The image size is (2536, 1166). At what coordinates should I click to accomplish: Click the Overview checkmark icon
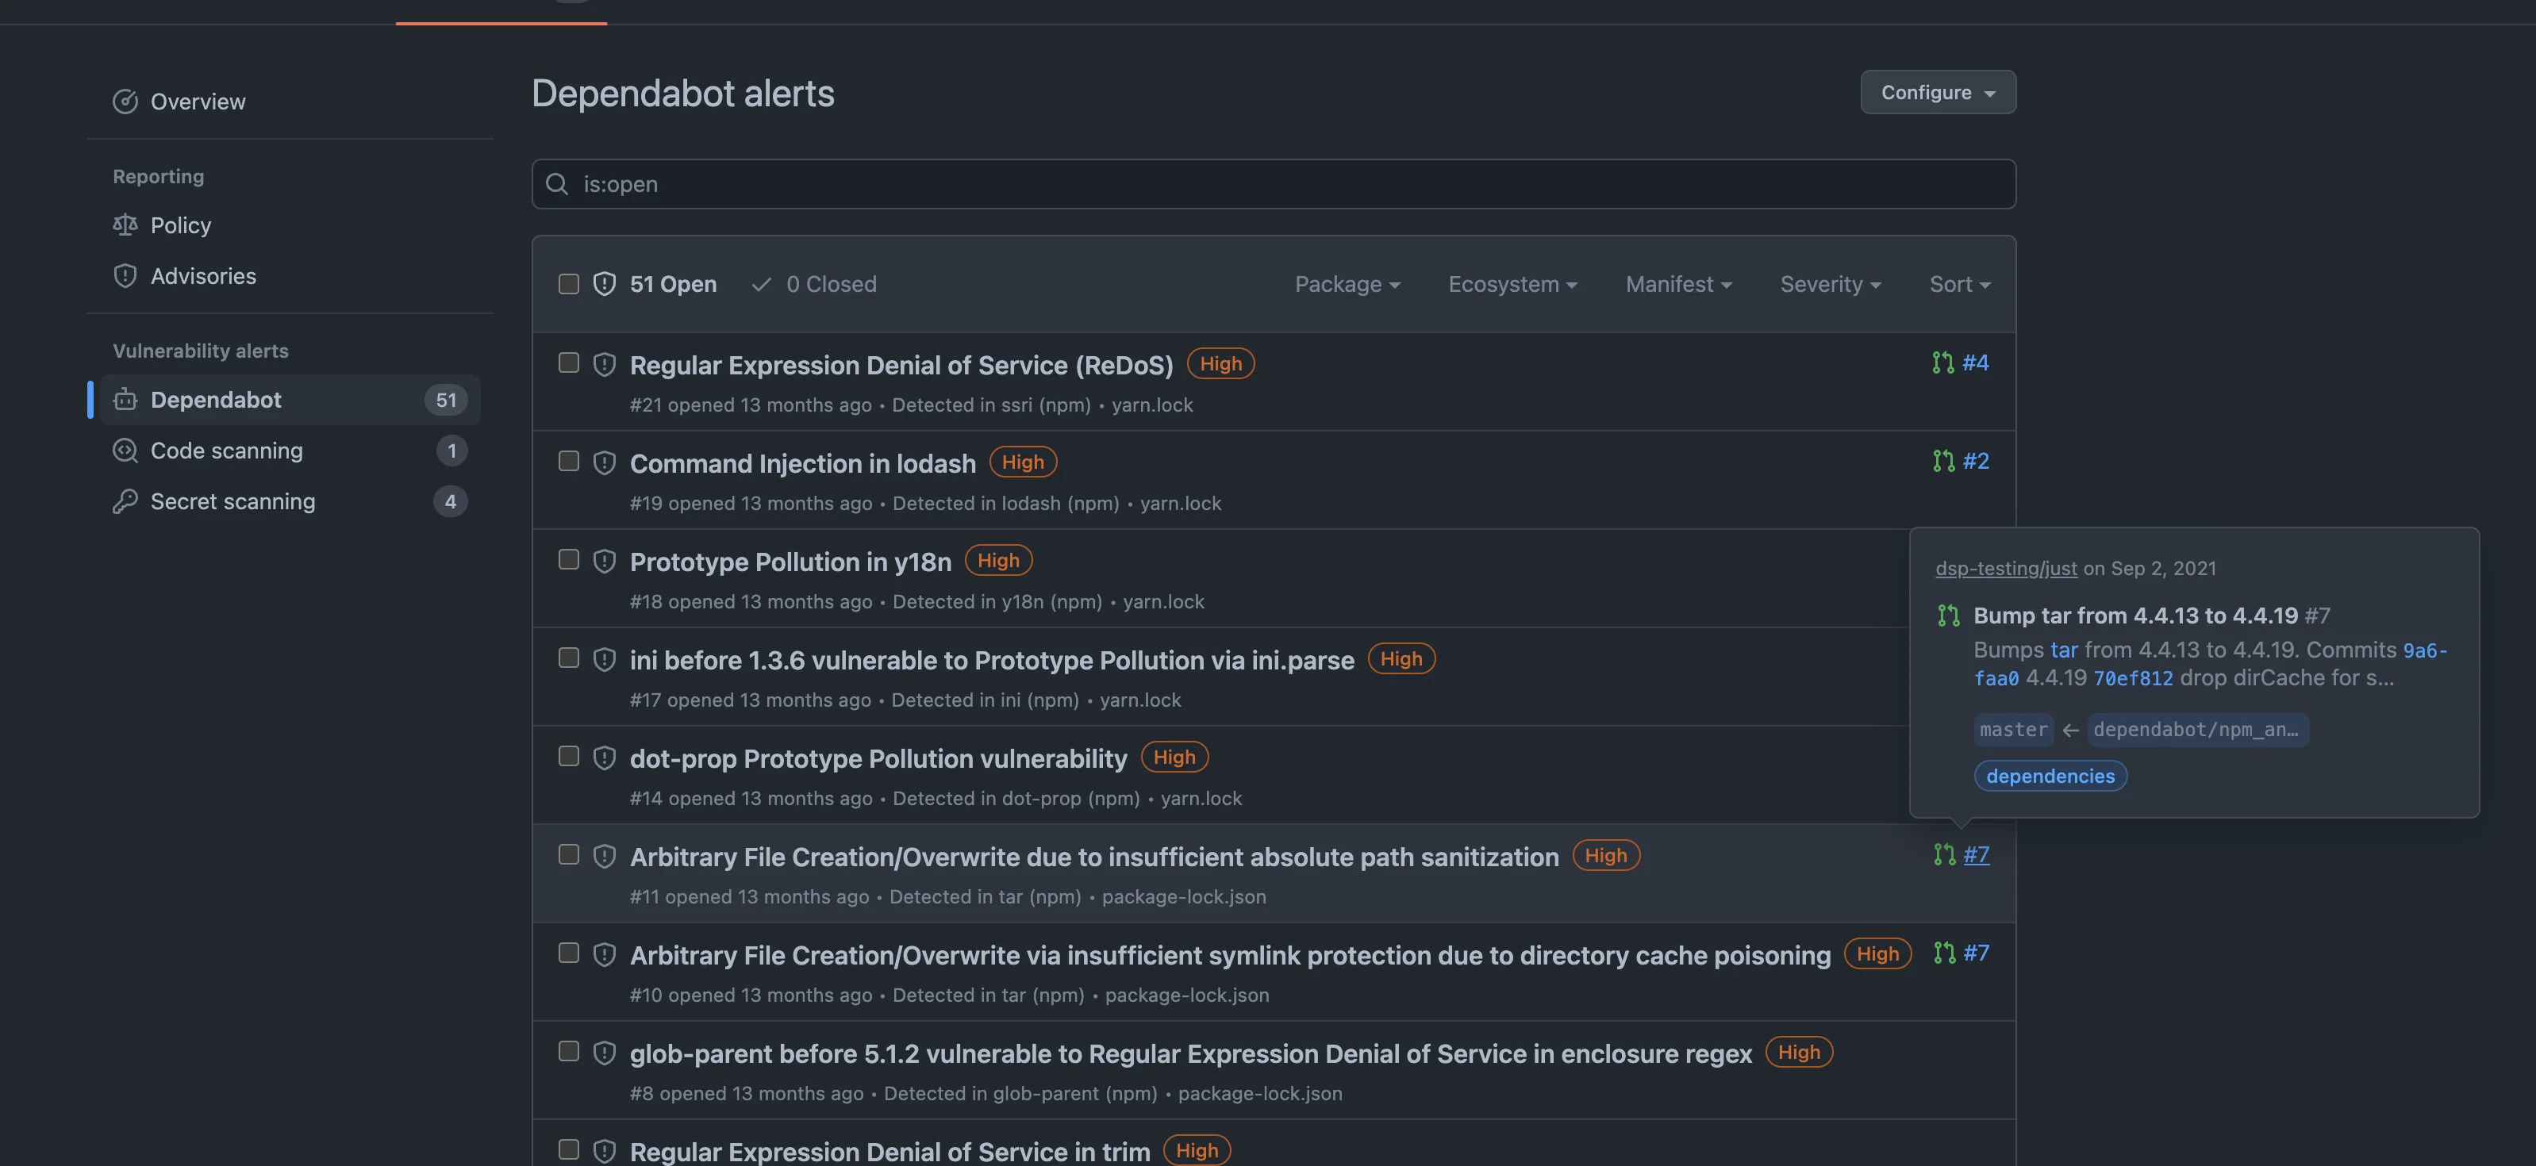click(x=125, y=101)
